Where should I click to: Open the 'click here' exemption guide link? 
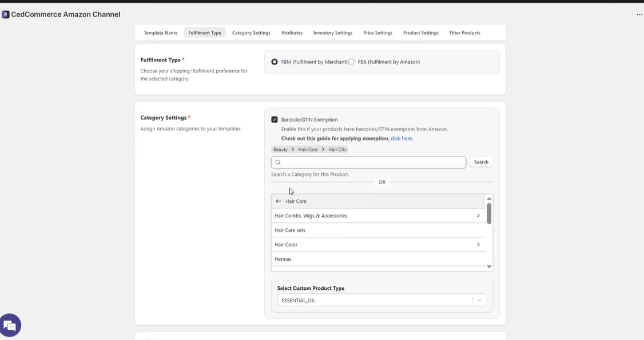[x=401, y=139]
